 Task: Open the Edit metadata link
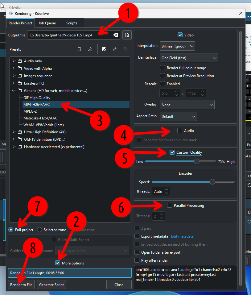tap(182, 236)
